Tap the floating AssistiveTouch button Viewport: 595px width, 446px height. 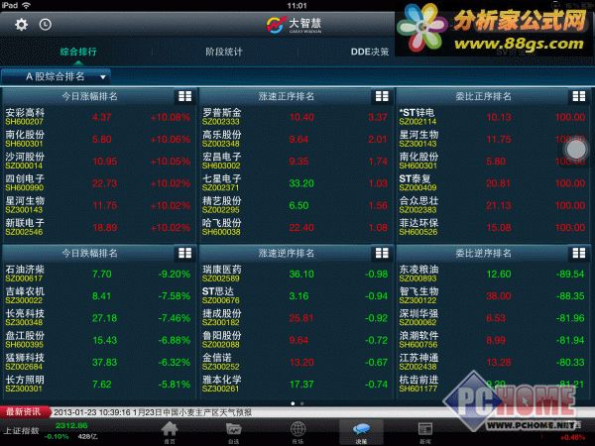point(576,149)
